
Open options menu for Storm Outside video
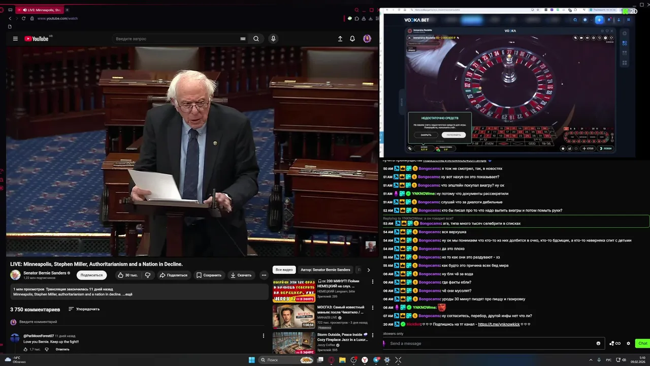373,335
